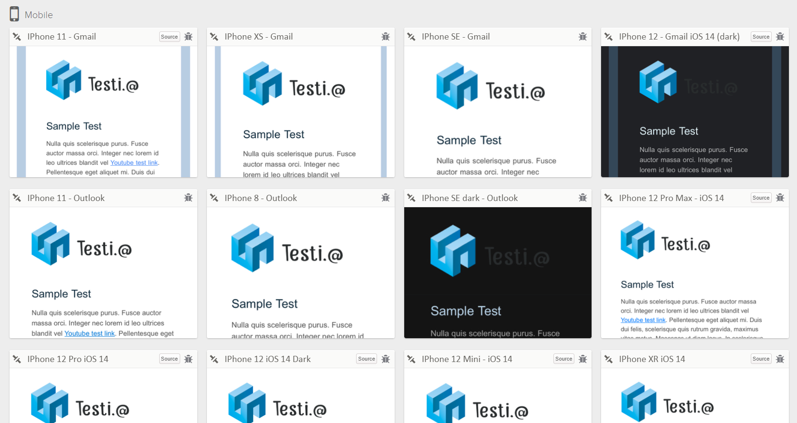Click bug icon on iPhone XR iOS 14 card
The width and height of the screenshot is (797, 423).
coord(780,359)
